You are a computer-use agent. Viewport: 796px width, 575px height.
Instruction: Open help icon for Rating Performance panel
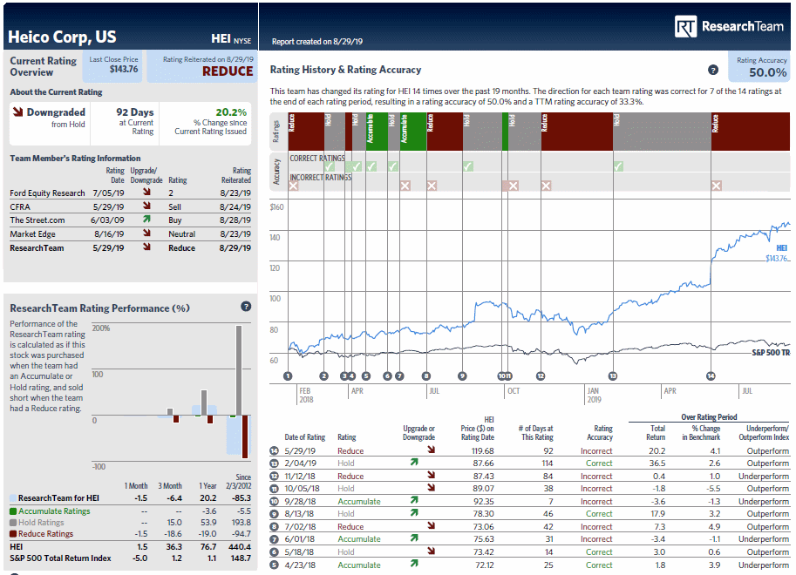pyautogui.click(x=246, y=307)
